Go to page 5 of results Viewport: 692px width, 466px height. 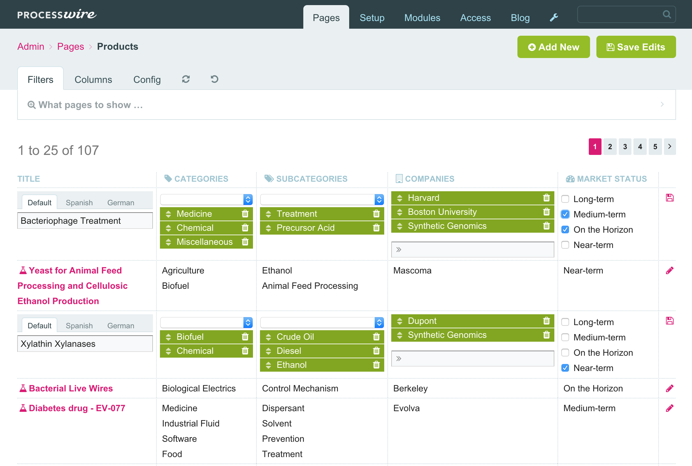[655, 147]
